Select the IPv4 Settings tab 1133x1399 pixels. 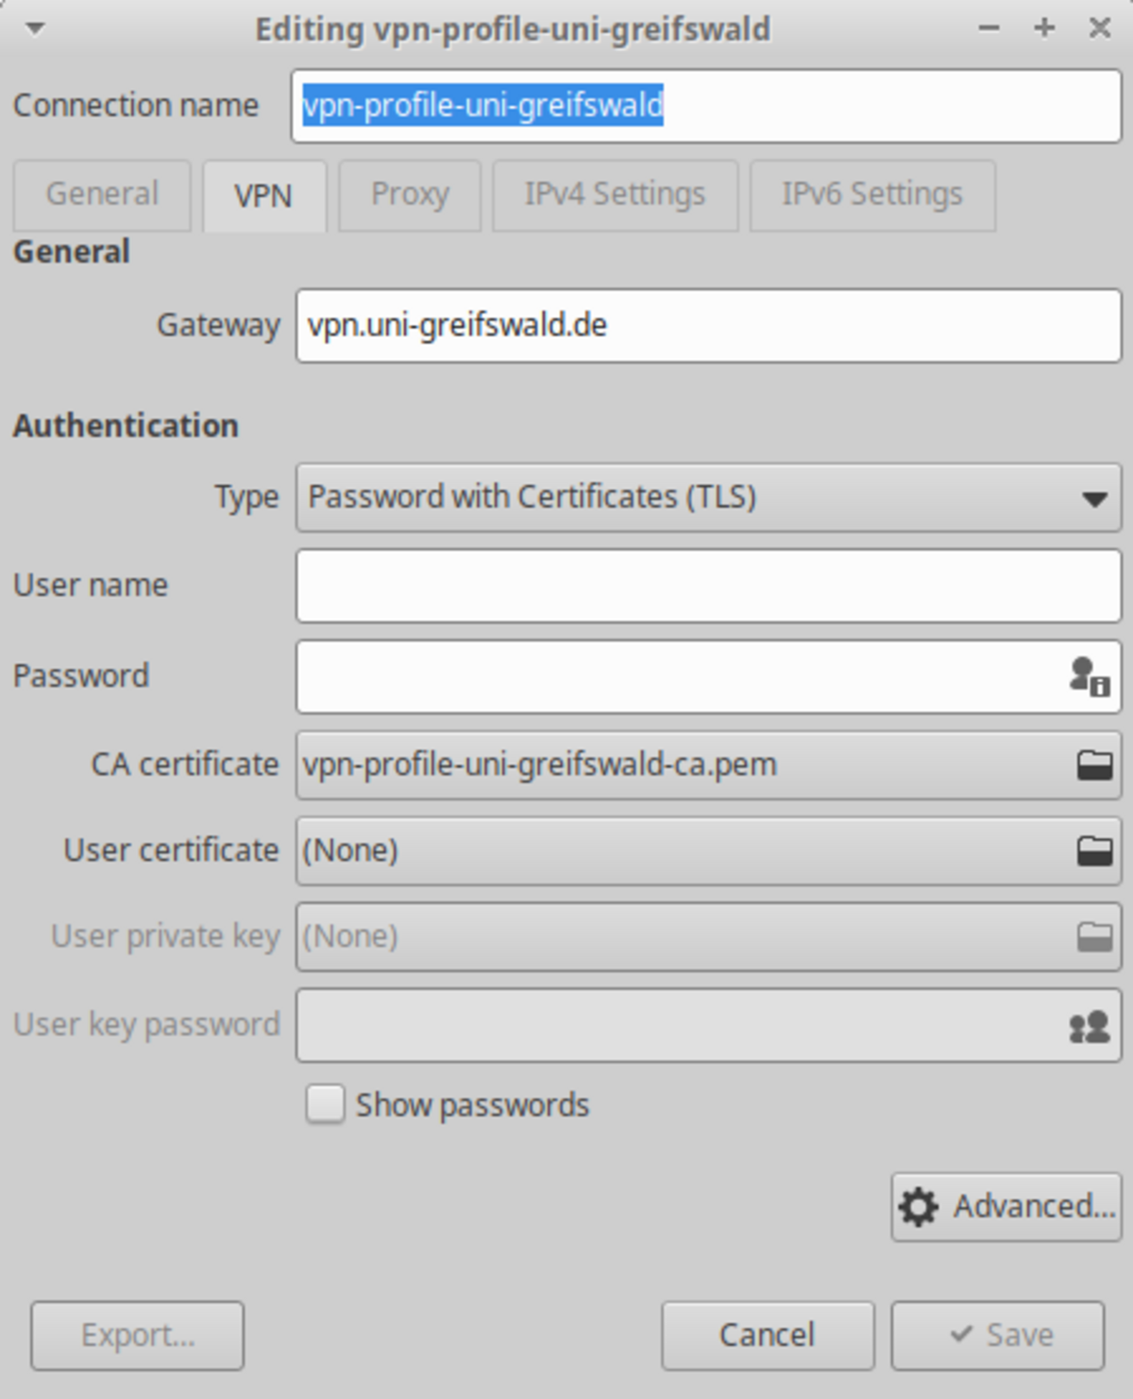point(615,195)
